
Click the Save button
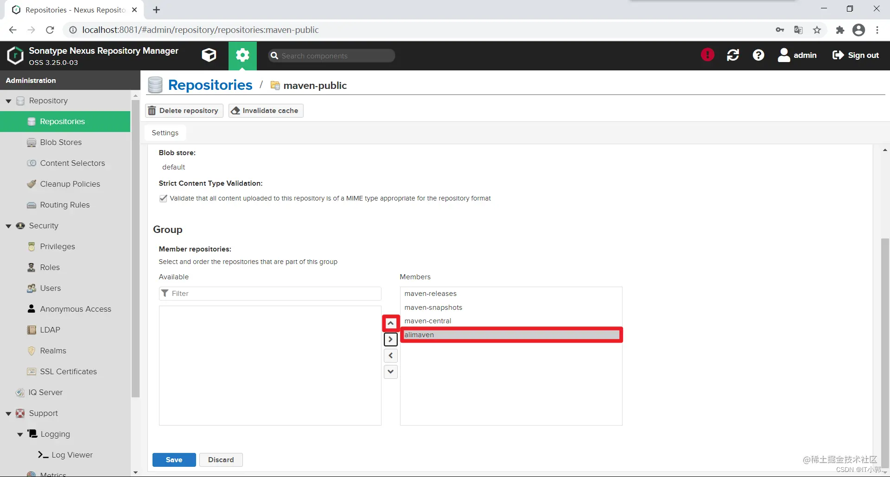click(x=174, y=460)
